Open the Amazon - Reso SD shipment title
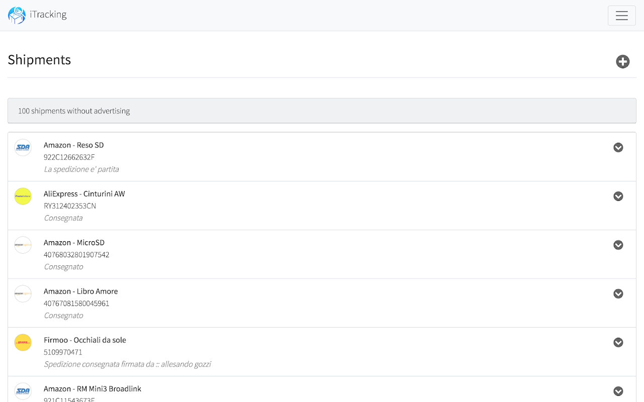Viewport: 644px width, 402px height. [73, 145]
